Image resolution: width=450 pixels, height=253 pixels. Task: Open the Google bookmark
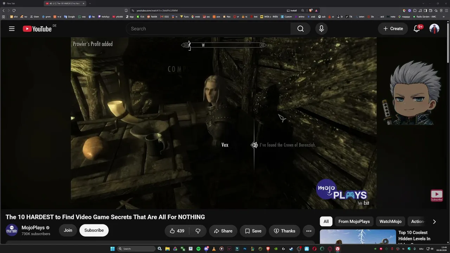[x=69, y=17]
